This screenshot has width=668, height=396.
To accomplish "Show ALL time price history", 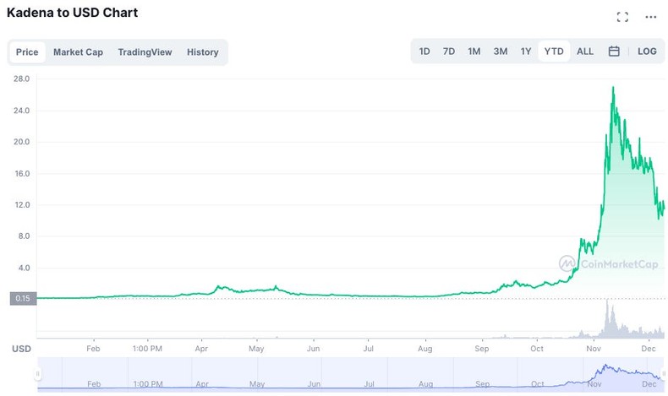I will tap(585, 52).
